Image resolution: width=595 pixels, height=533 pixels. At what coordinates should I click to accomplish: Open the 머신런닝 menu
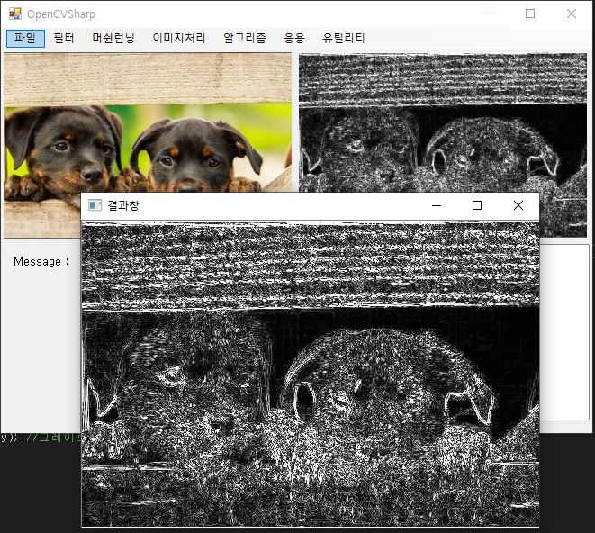(x=113, y=39)
